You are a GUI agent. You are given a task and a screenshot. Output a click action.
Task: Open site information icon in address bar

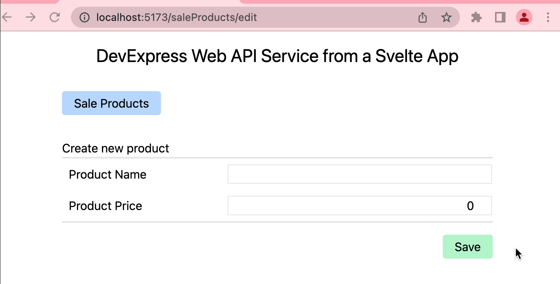(x=85, y=17)
